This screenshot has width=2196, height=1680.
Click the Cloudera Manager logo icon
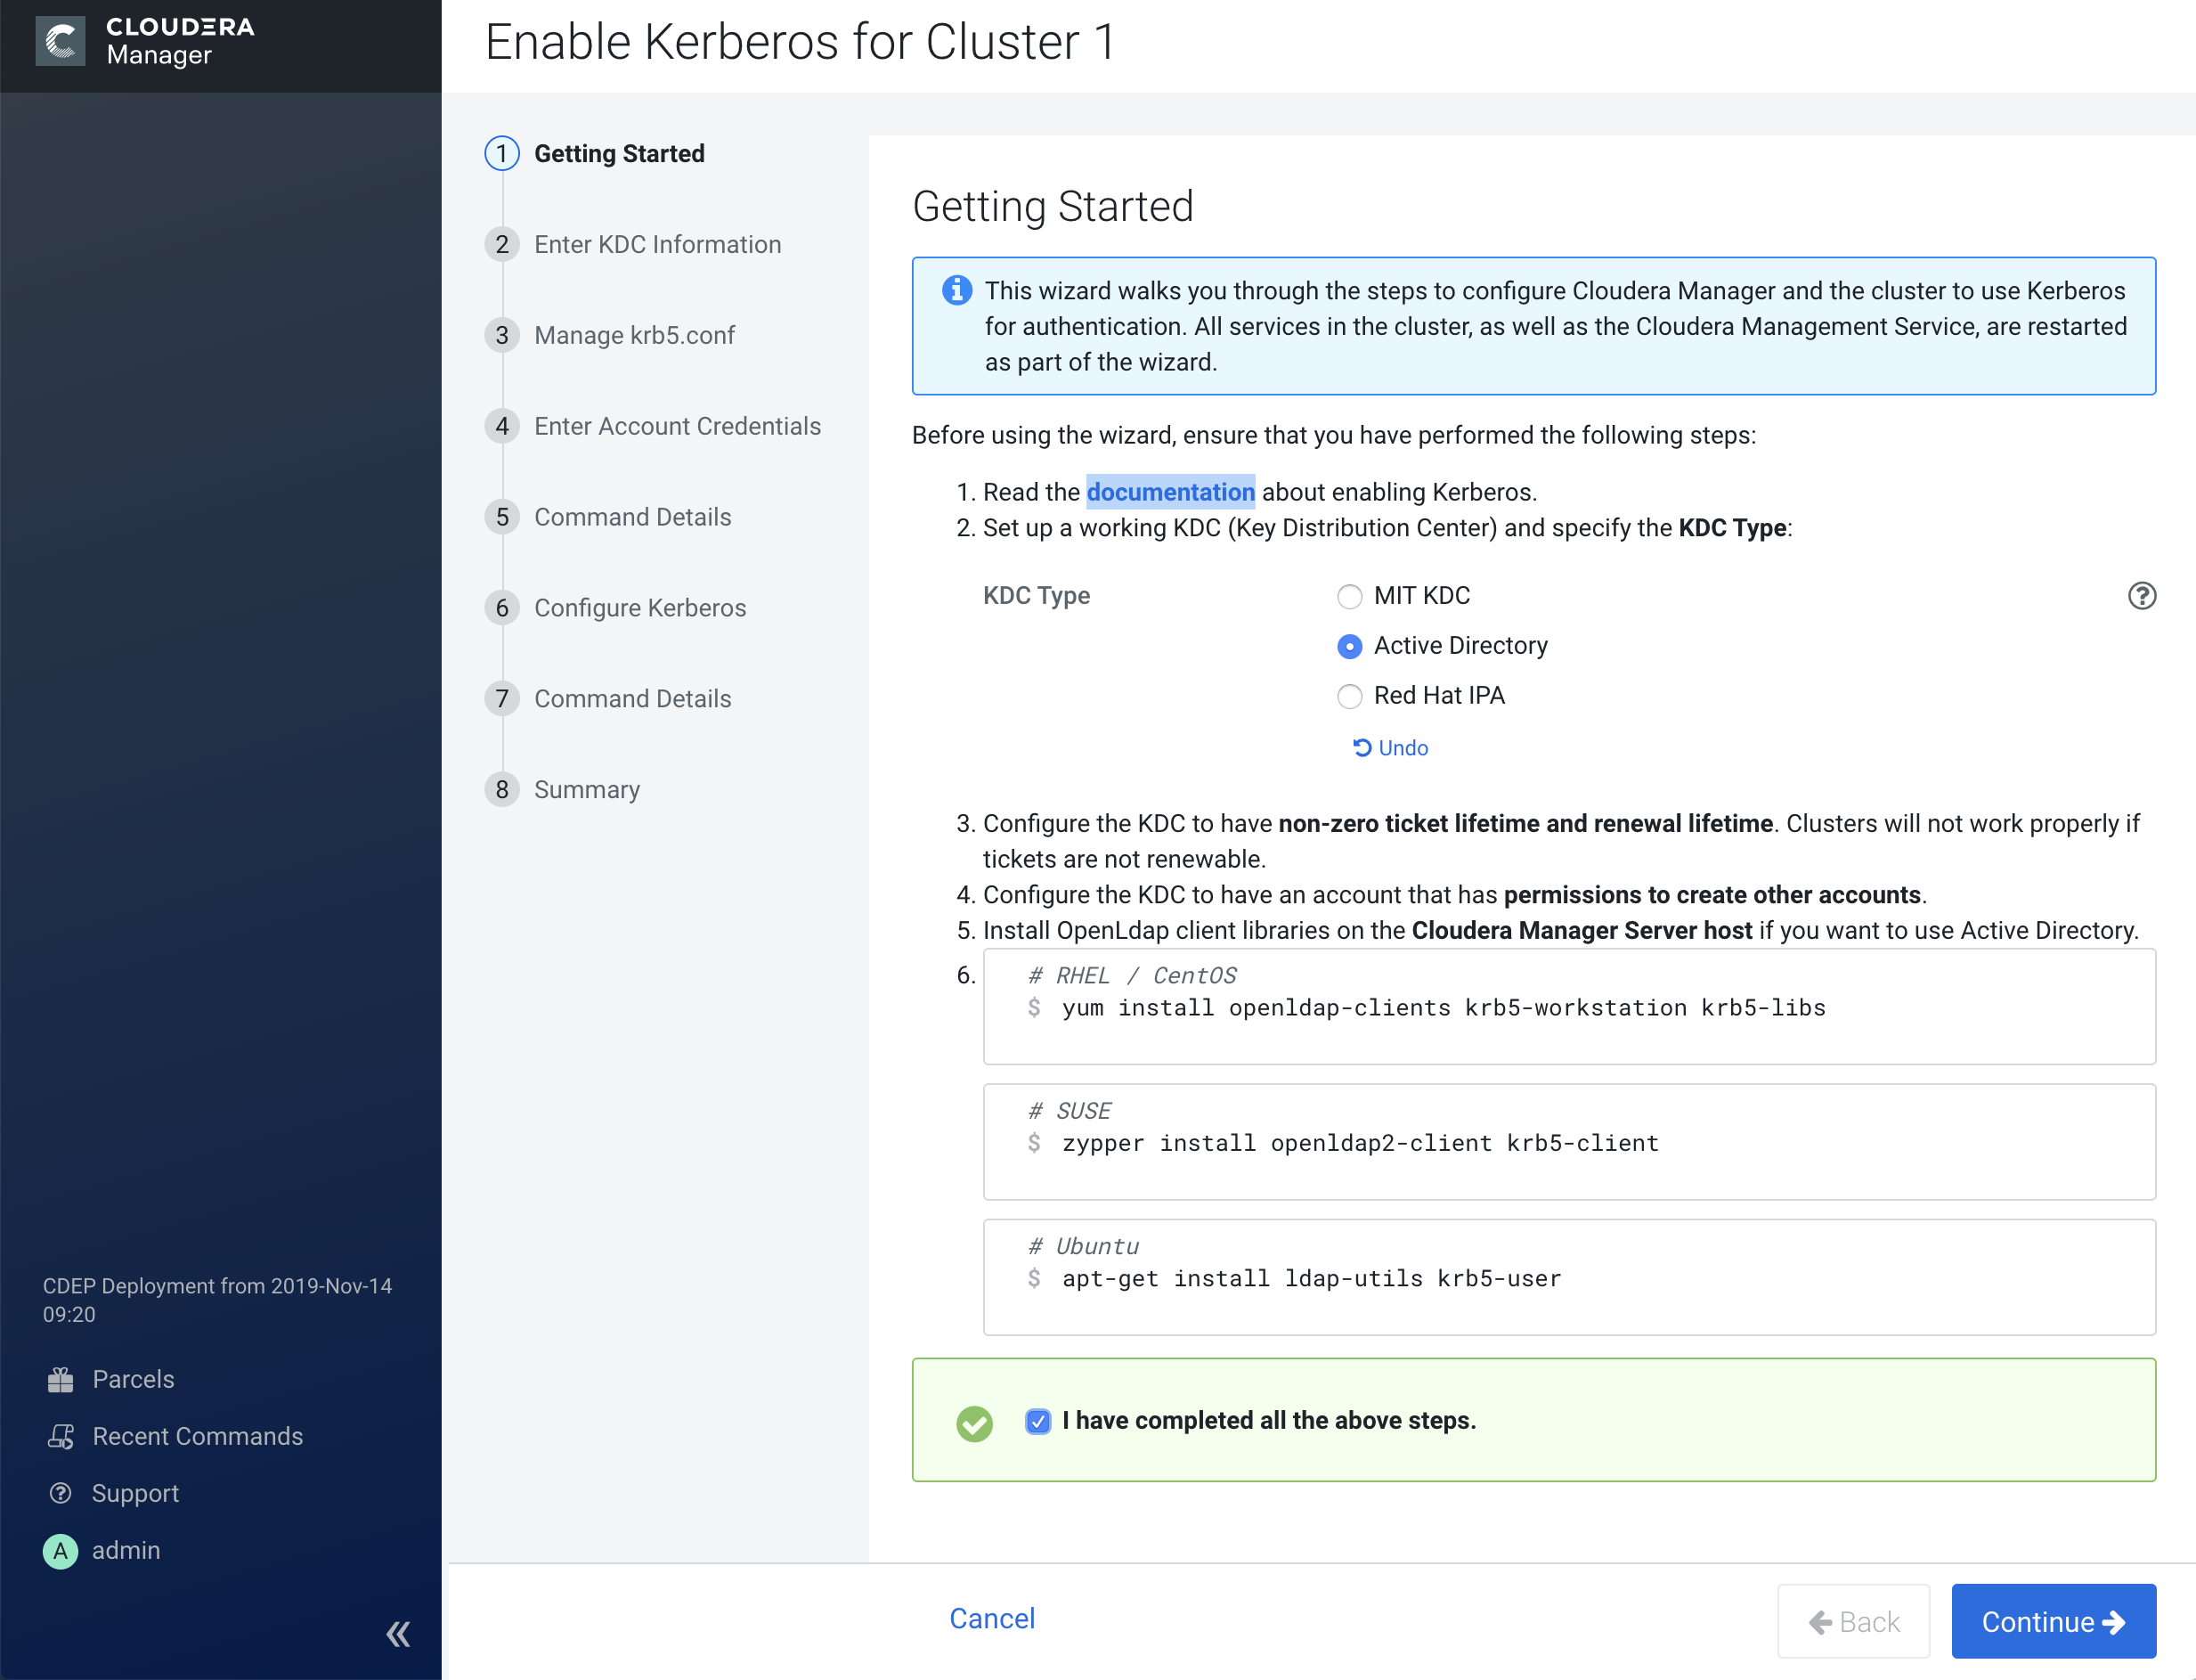click(61, 41)
